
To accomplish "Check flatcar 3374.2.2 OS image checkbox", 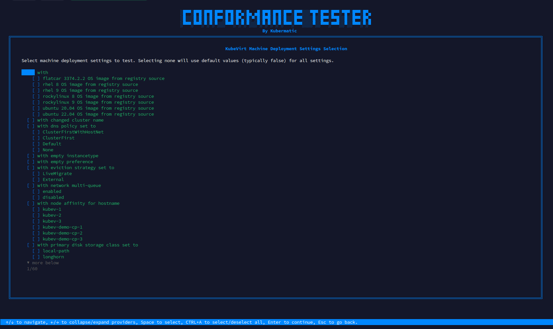I will pyautogui.click(x=36, y=79).
